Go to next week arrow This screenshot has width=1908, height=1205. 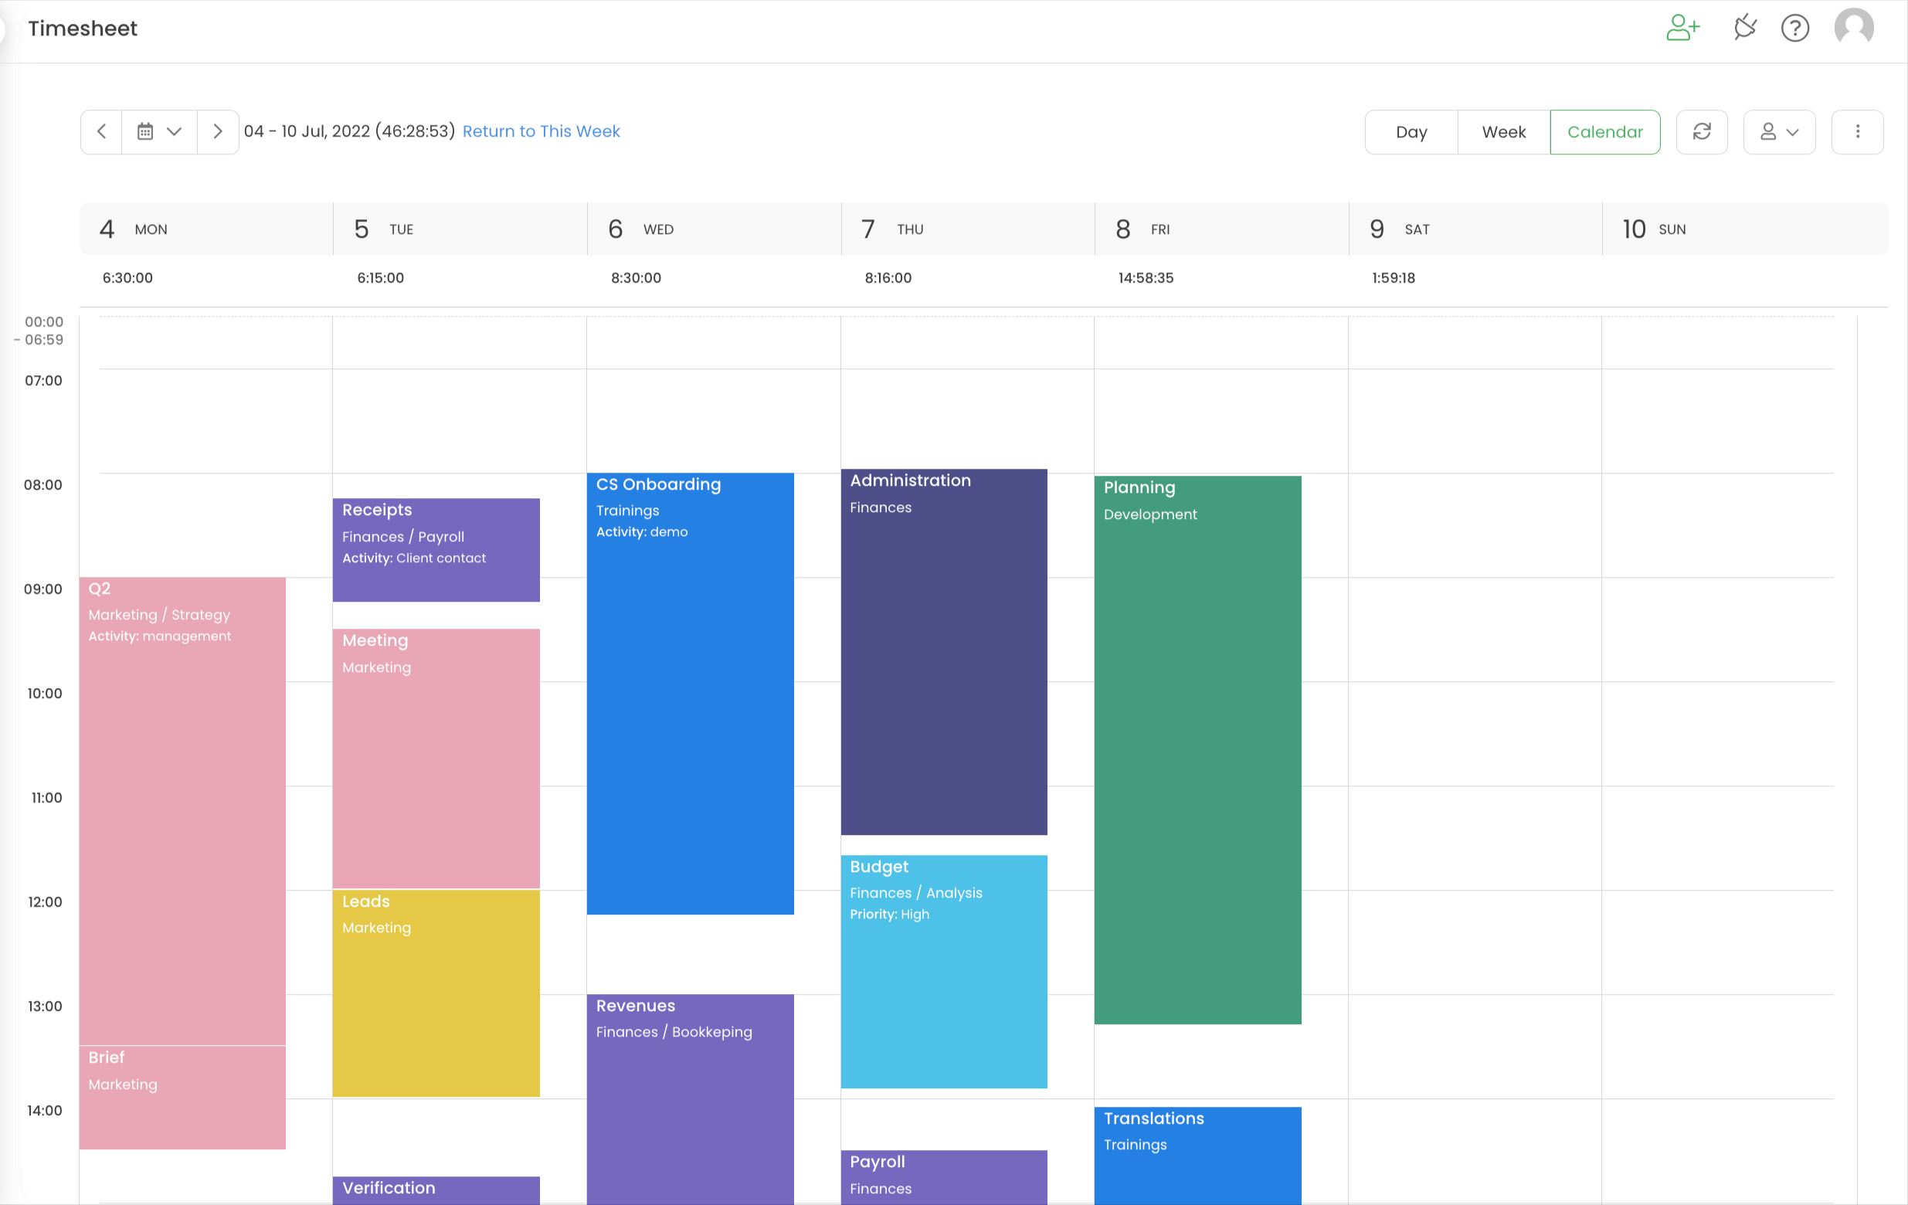pos(218,132)
